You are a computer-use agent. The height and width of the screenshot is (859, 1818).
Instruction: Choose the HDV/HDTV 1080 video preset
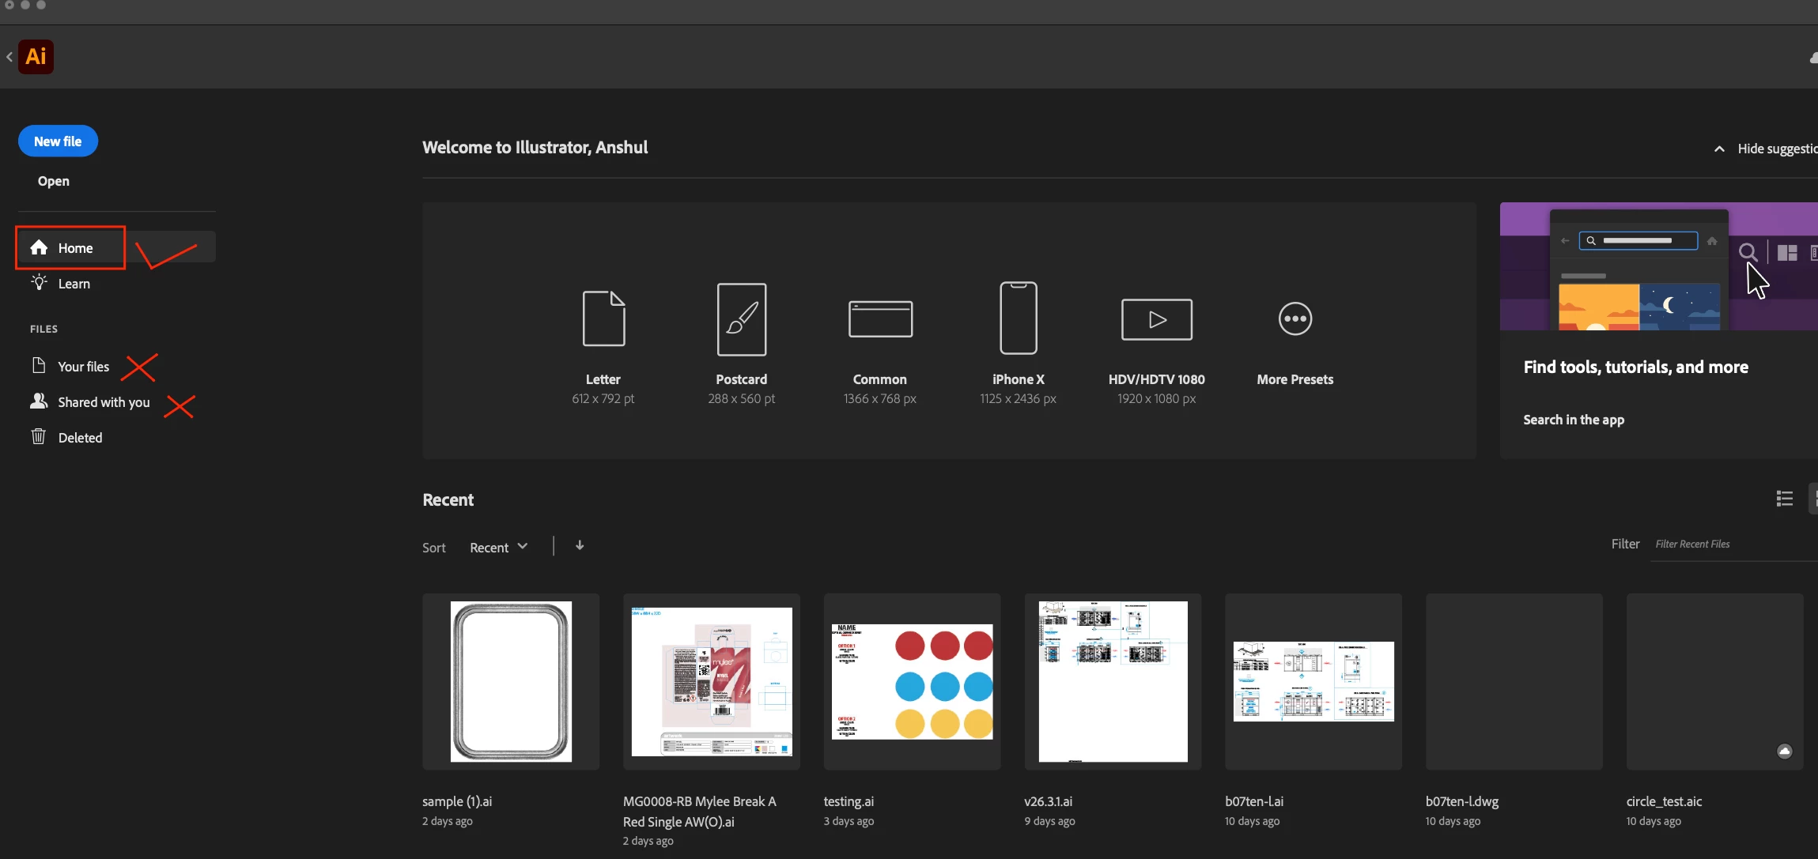[x=1156, y=319]
